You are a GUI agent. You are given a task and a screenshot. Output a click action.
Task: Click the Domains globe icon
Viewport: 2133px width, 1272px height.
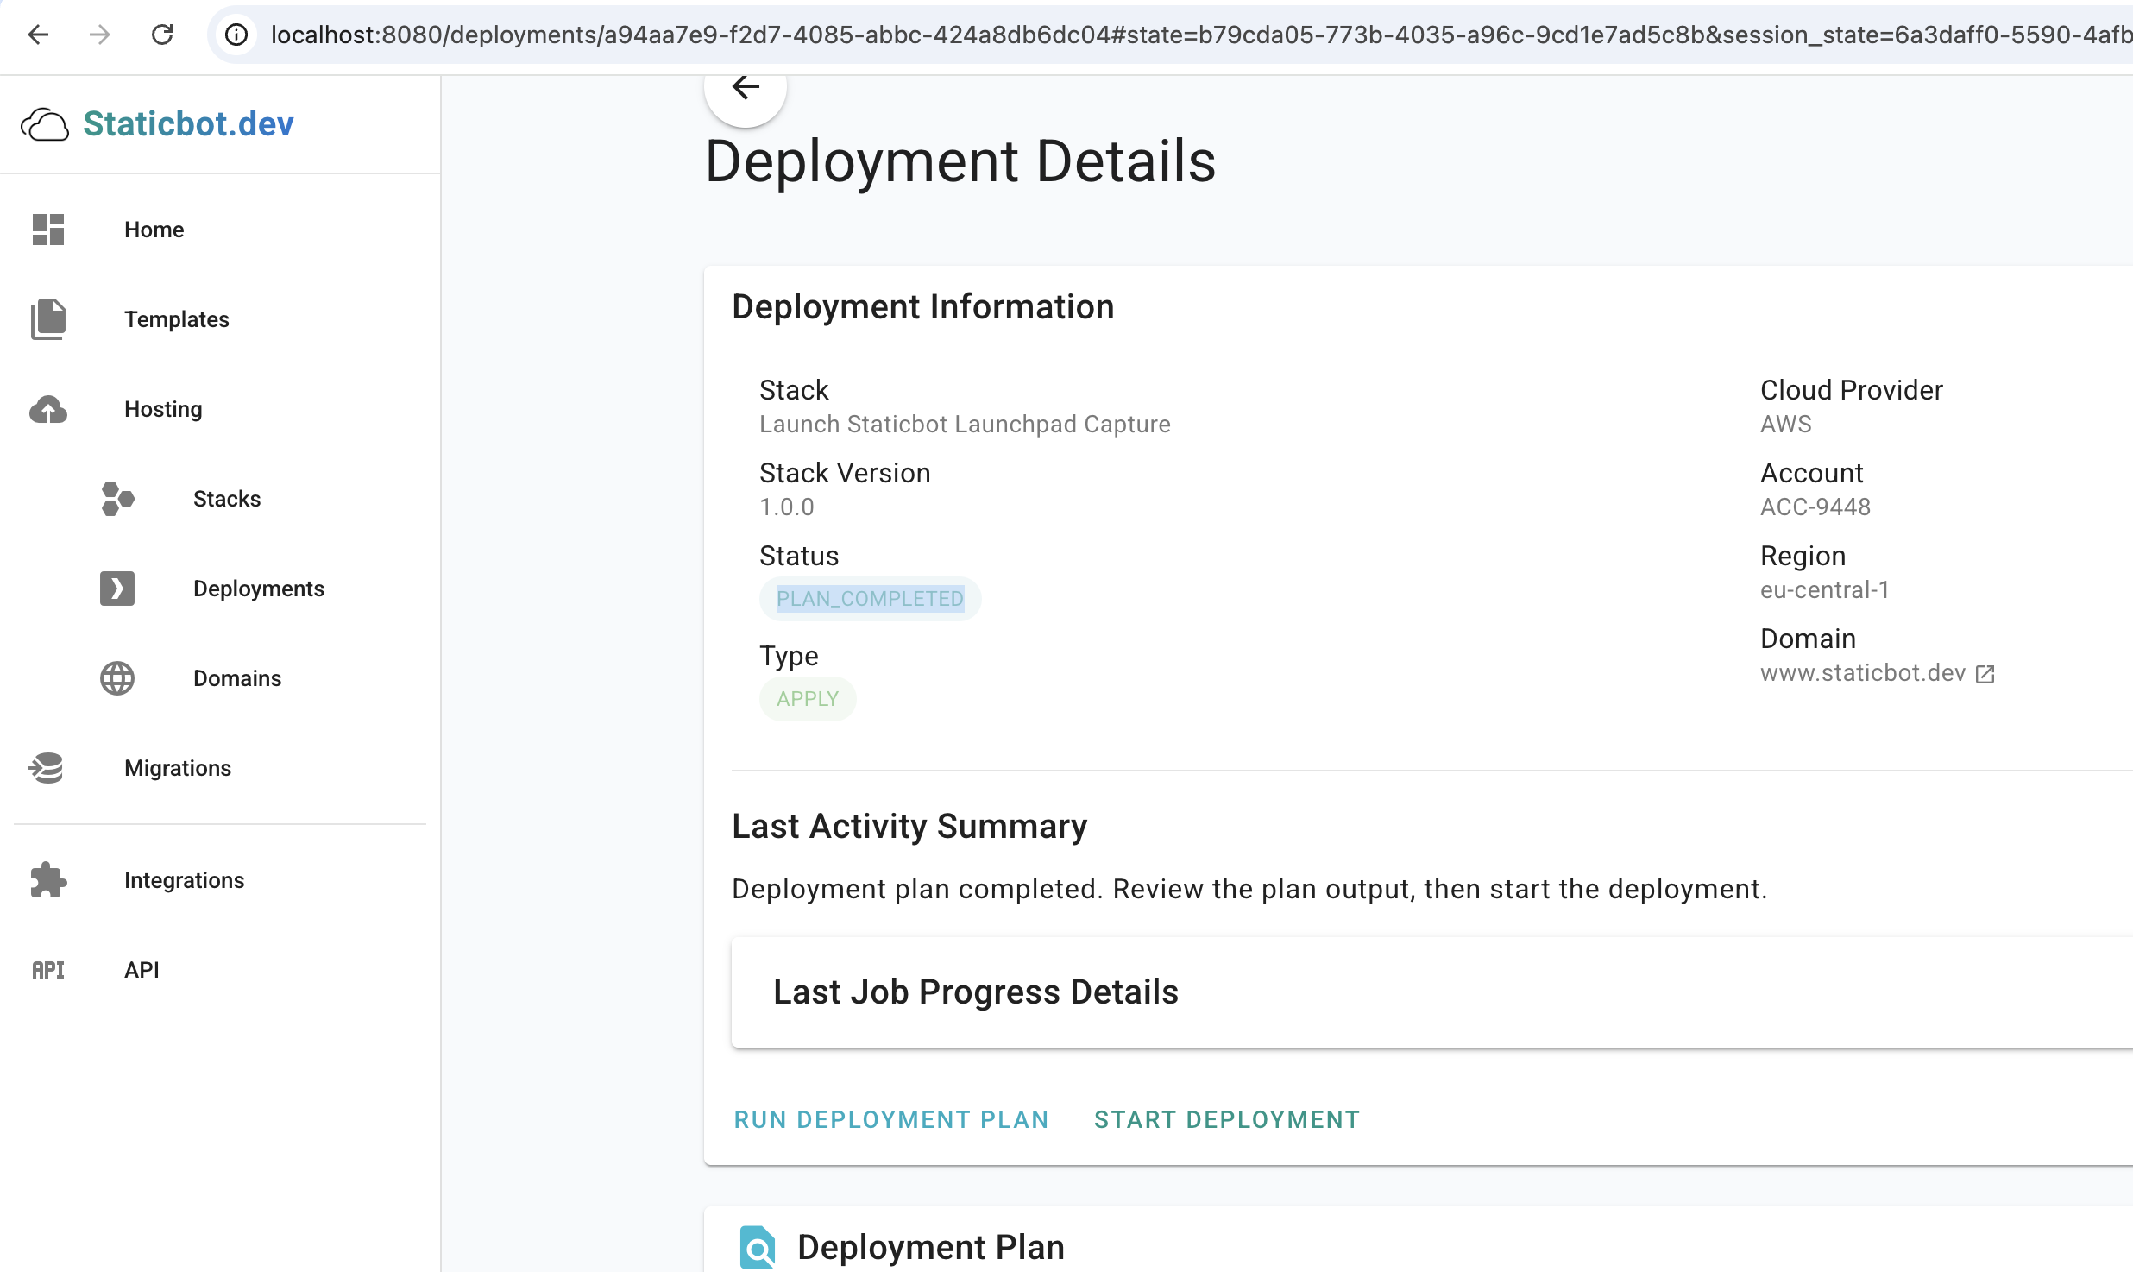117,678
